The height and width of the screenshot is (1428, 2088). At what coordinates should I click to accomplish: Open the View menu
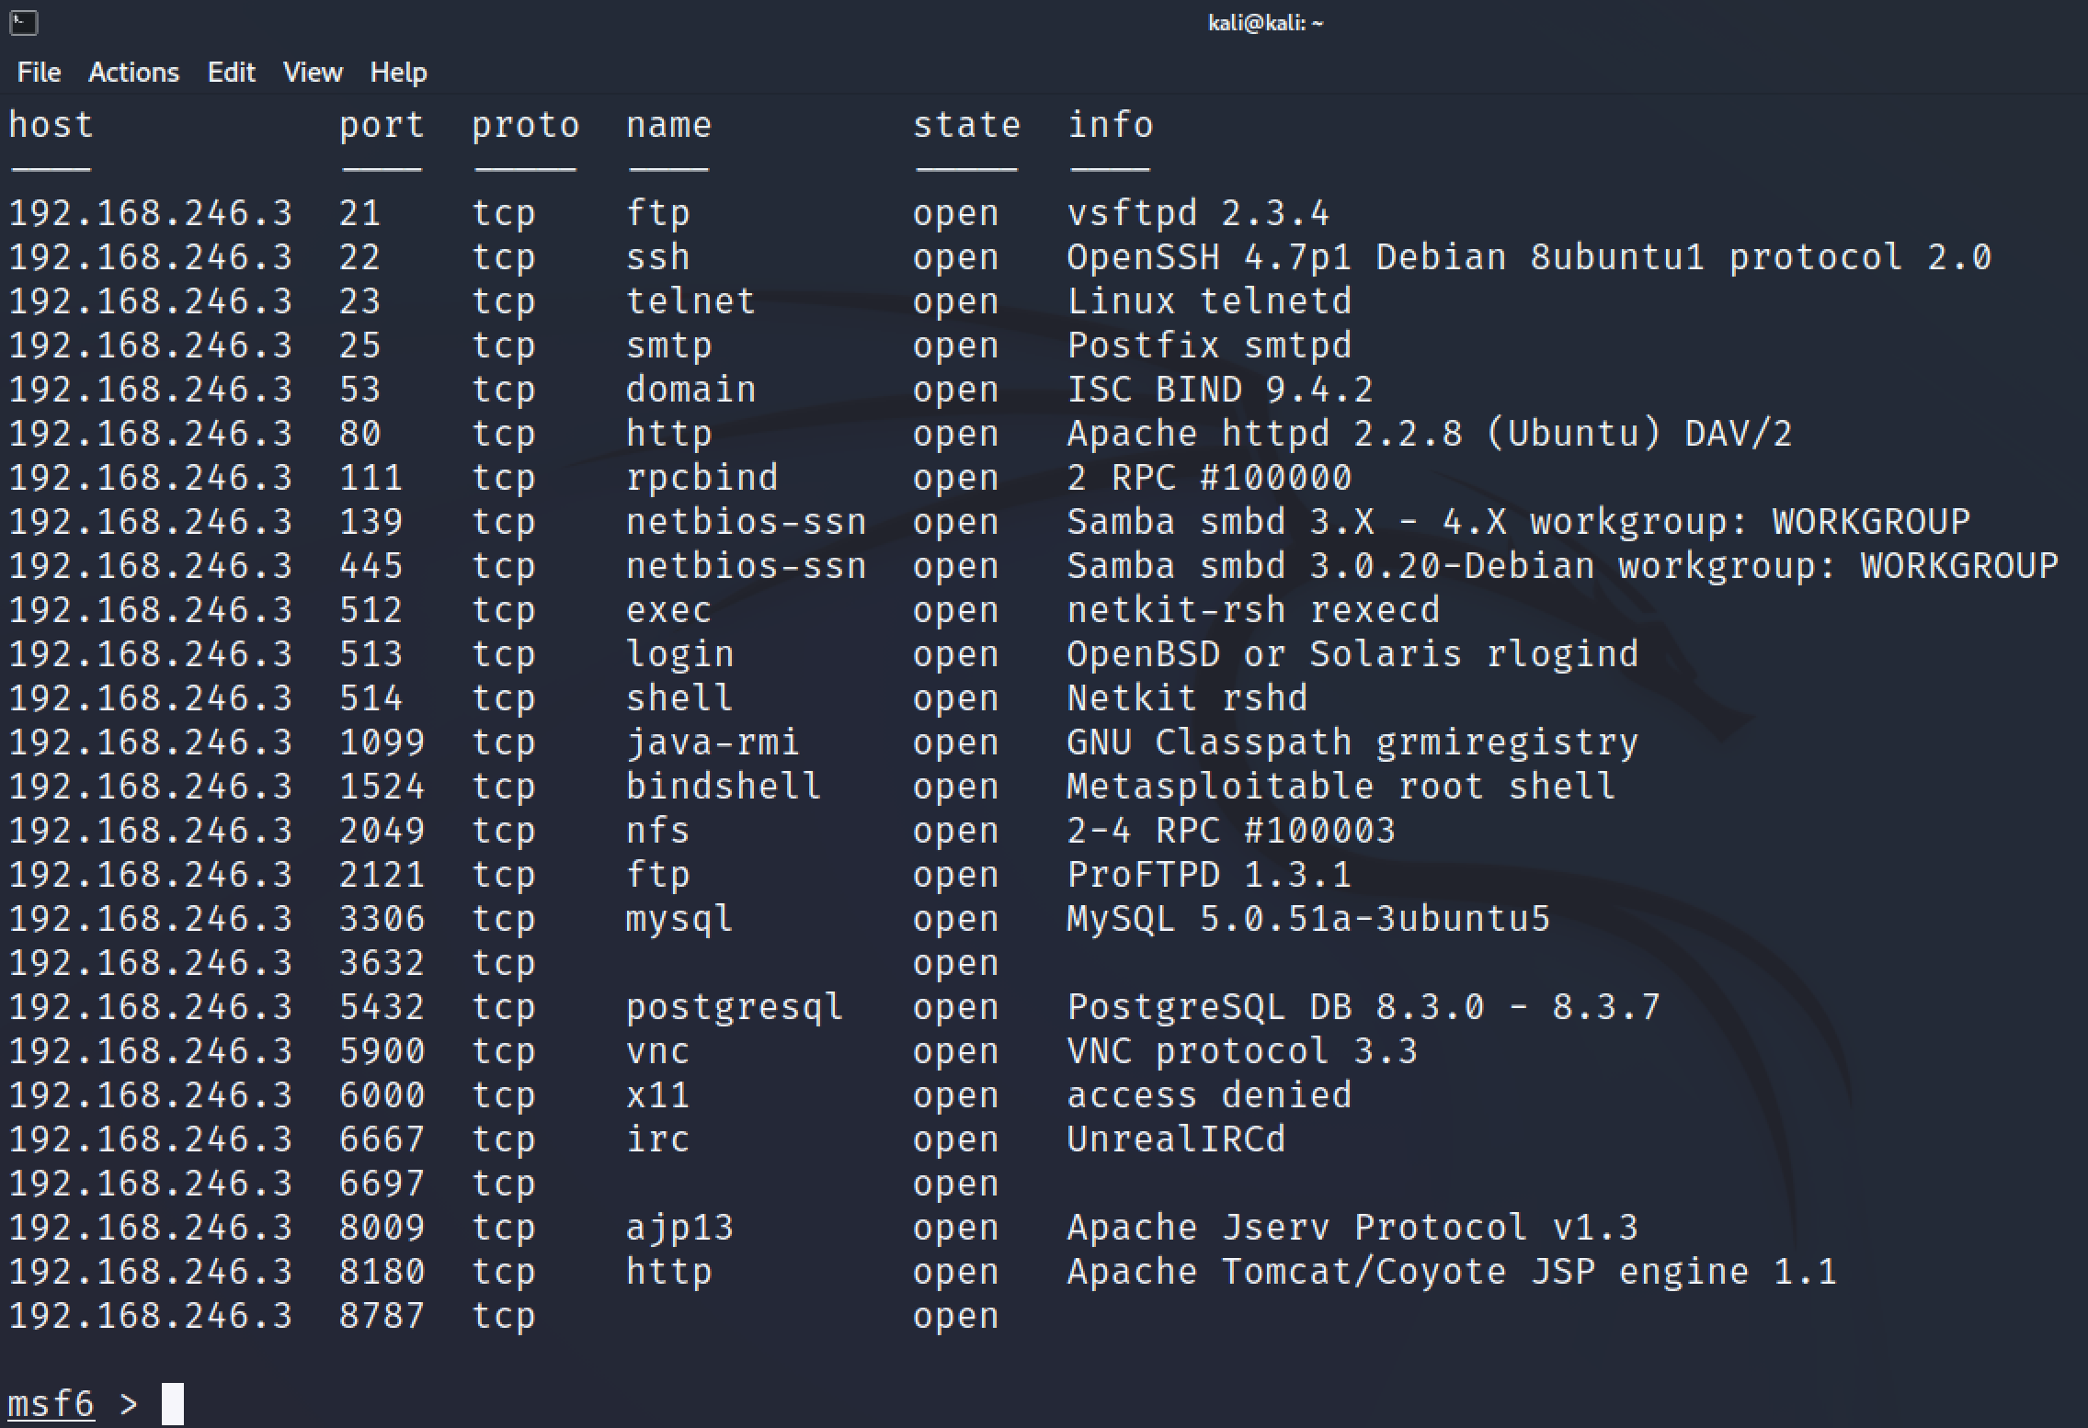coord(313,73)
